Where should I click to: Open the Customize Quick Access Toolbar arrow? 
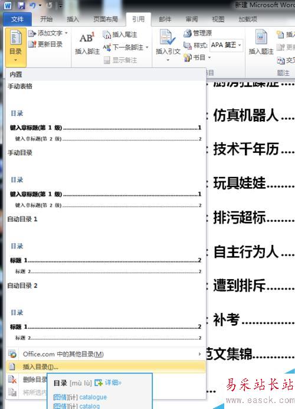point(60,5)
